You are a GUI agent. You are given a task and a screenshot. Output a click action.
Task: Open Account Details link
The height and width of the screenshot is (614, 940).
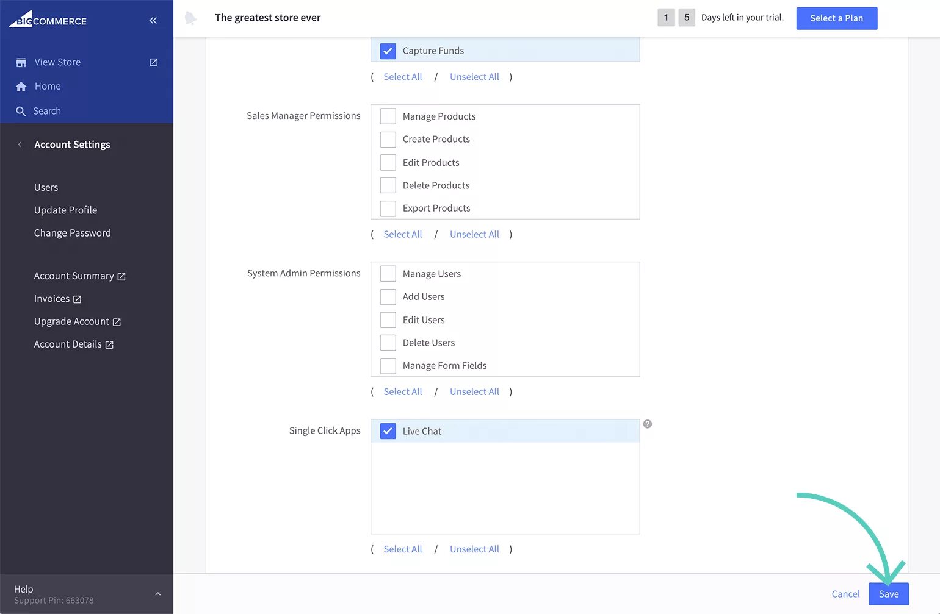click(68, 344)
